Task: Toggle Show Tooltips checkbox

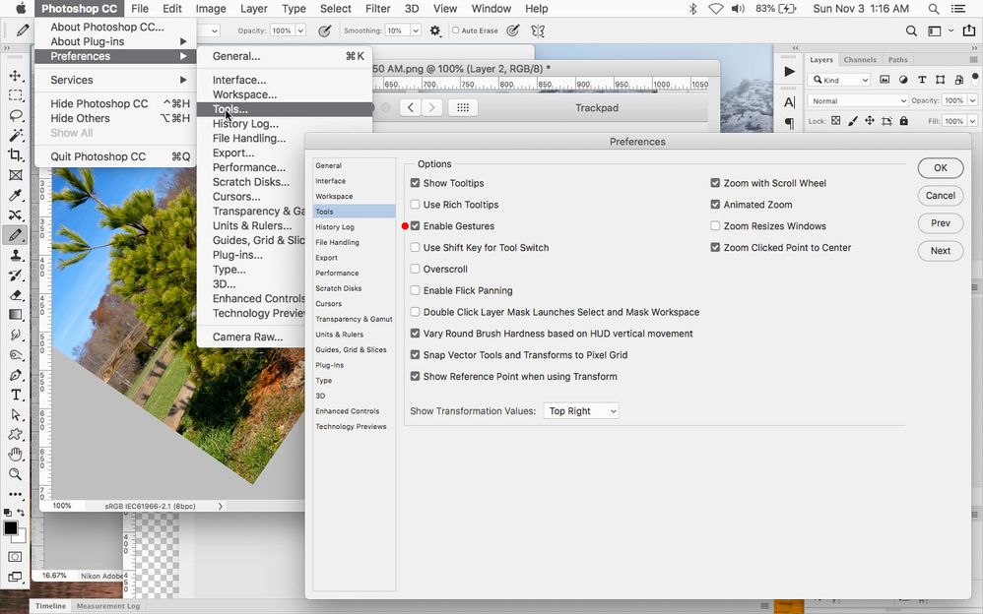Action: (x=415, y=183)
